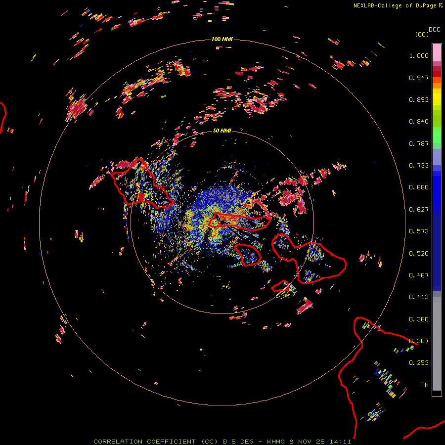This screenshot has height=445, width=445.
Task: Click the 0.573 scale value
Action: 419,231
